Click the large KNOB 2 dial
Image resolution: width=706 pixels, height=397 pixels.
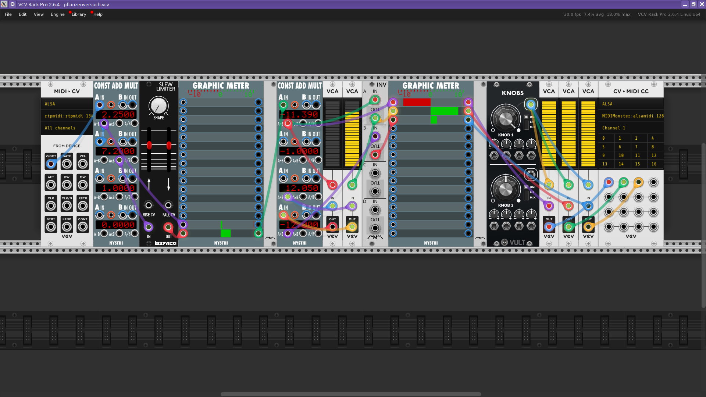[x=506, y=189]
